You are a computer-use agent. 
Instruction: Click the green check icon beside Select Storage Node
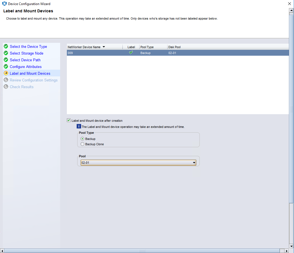click(6, 53)
